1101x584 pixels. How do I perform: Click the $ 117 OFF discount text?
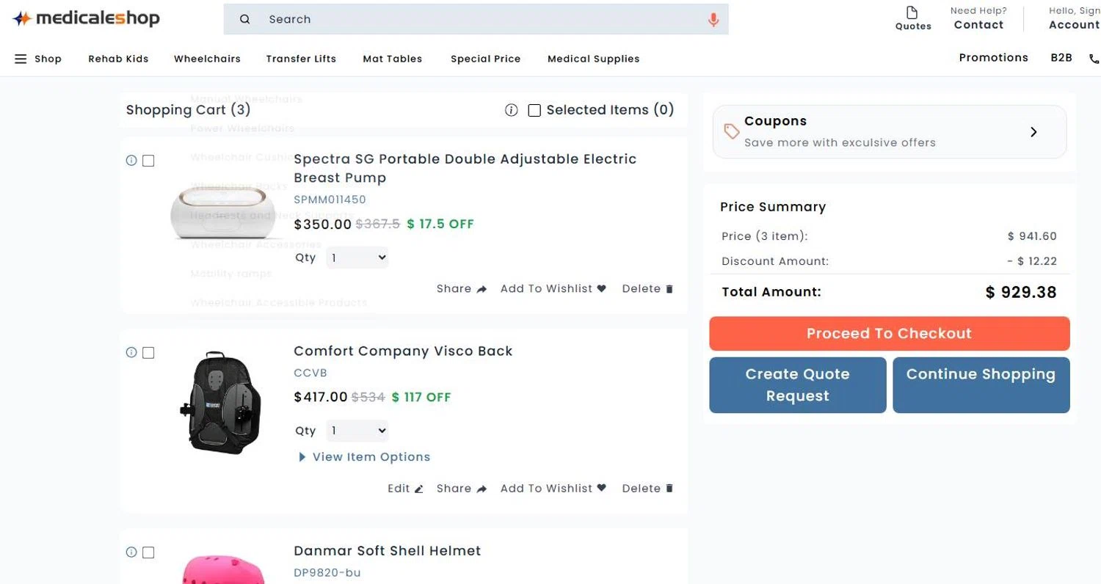click(x=421, y=398)
